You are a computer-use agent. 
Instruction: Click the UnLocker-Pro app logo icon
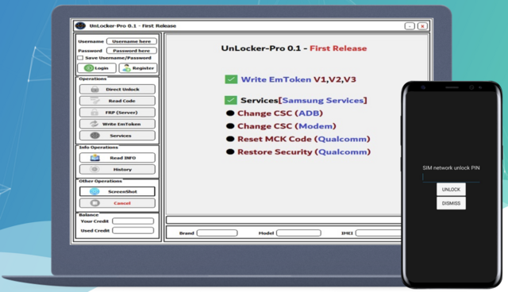[x=80, y=25]
